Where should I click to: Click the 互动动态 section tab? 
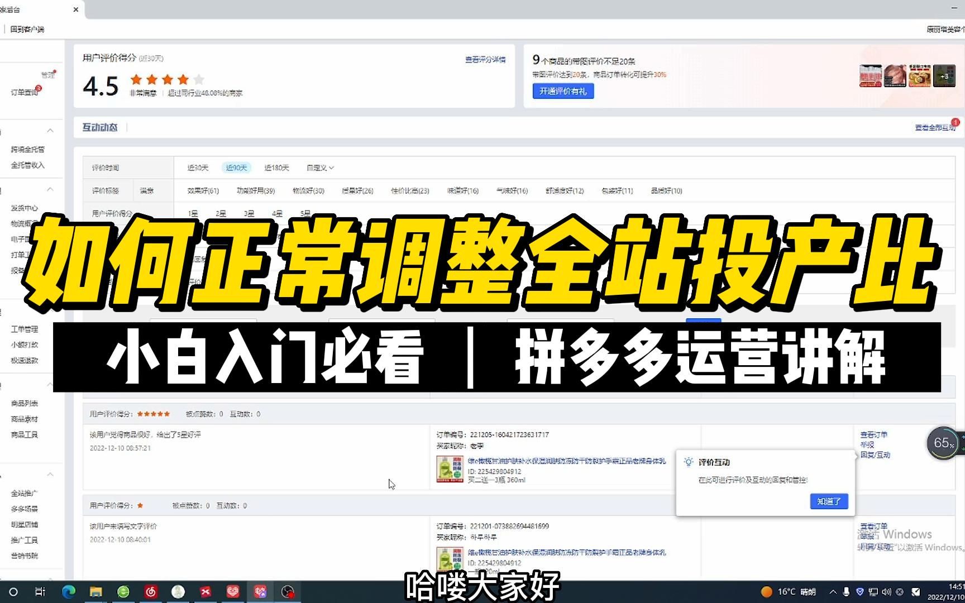tap(100, 127)
